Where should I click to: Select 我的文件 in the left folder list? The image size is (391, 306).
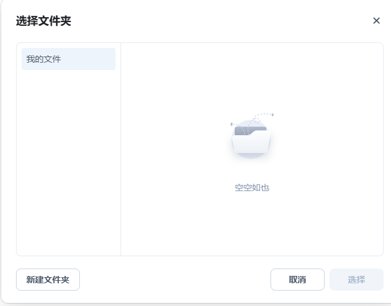[x=68, y=59]
